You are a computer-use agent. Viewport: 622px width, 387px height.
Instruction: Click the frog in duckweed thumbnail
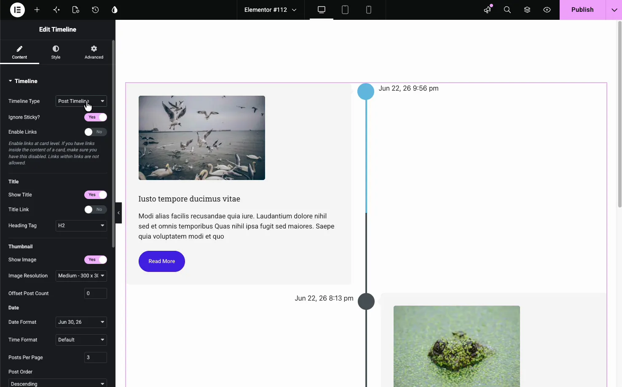(457, 346)
